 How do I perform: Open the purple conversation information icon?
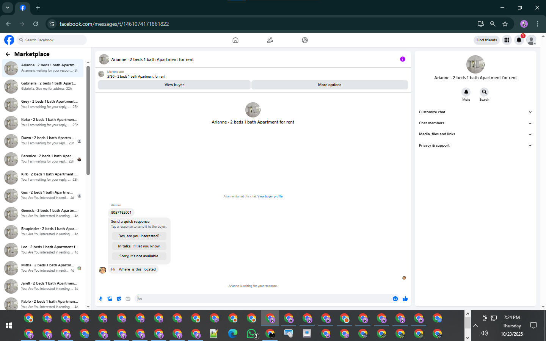403,59
